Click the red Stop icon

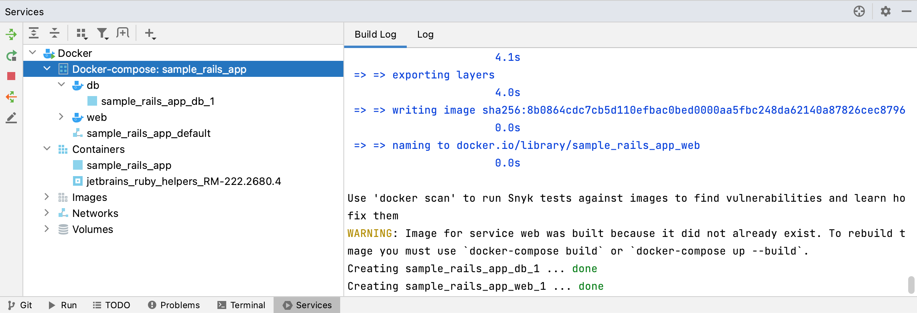11,76
